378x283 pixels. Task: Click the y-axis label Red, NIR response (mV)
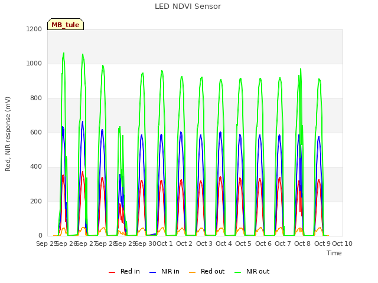tap(8, 134)
